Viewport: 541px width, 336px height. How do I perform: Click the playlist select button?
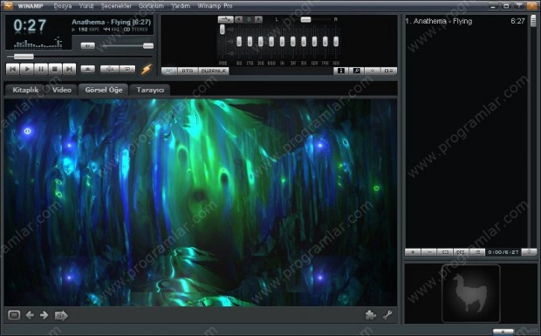coord(445,252)
